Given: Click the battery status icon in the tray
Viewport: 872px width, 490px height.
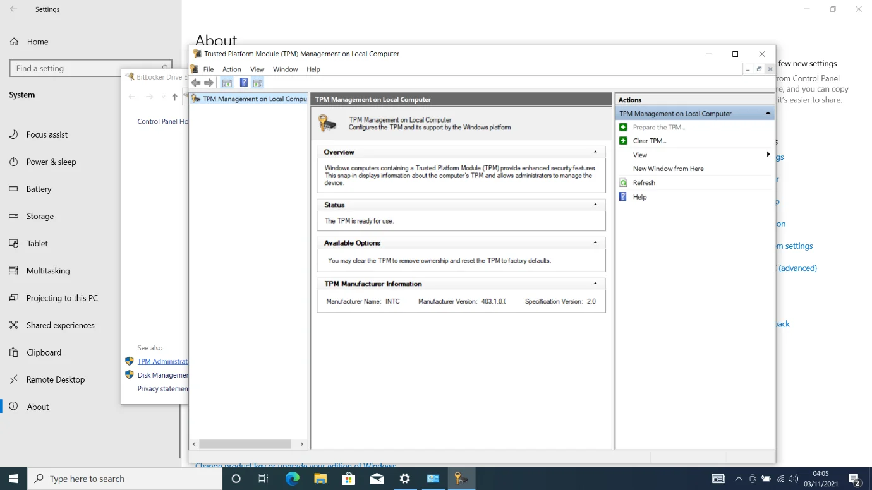Looking at the screenshot, I should point(766,479).
